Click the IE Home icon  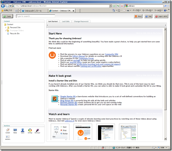pyautogui.click(x=114, y=10)
